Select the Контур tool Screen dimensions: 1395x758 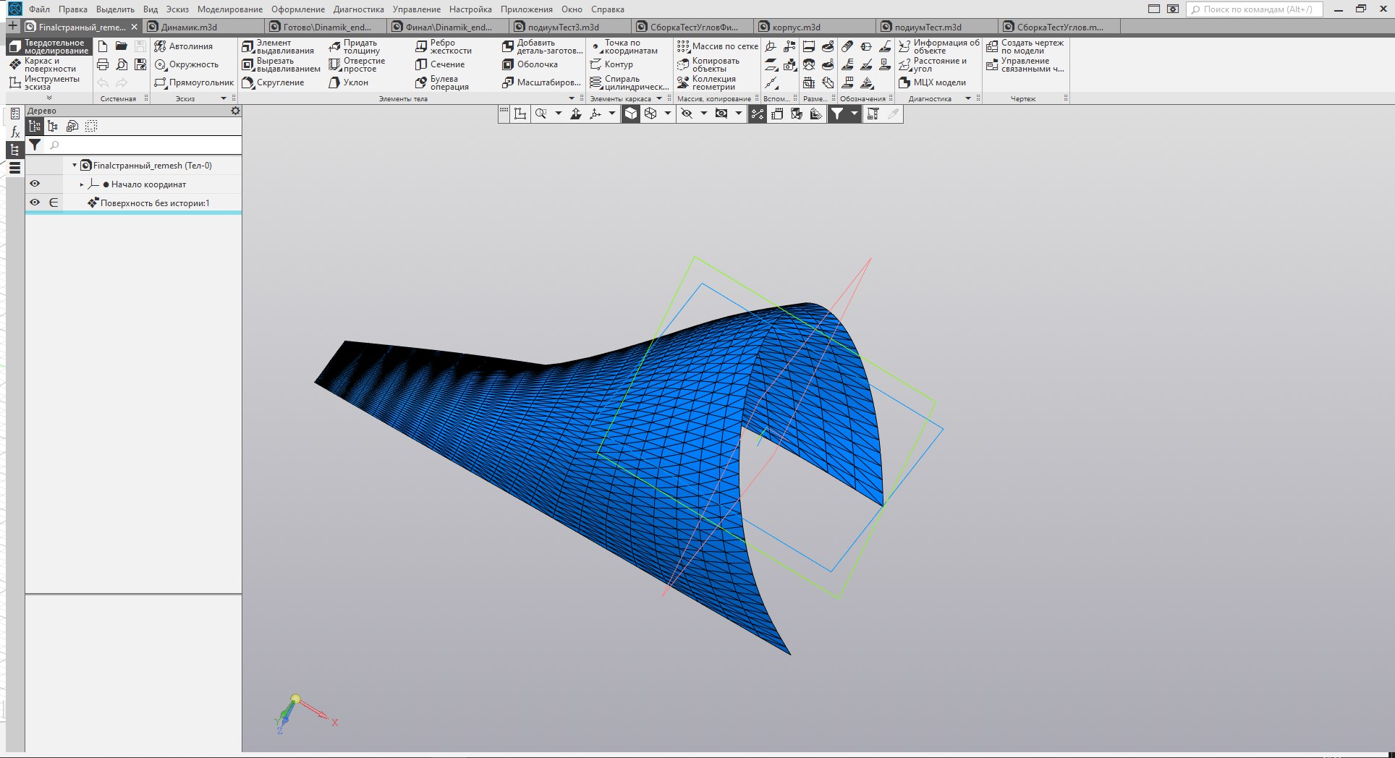tap(611, 64)
